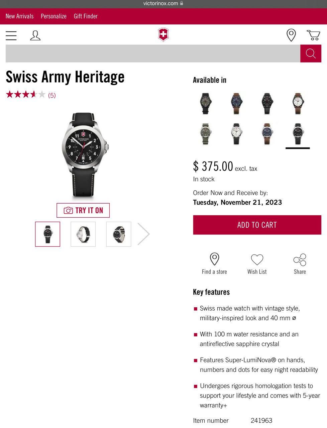This screenshot has height=428, width=327.
Task: Open the shopping cart
Action: 313,35
